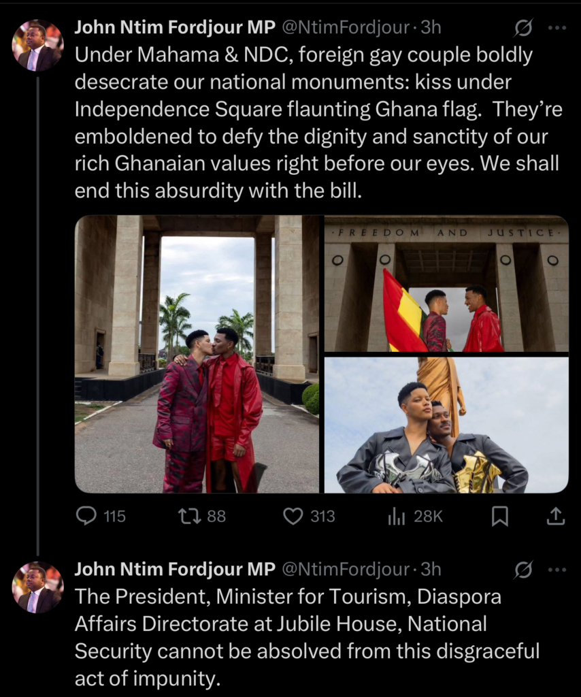Screen dimensions: 581x697
Task: Click @NtimFordjour handle on first tweet
Action: (345, 27)
